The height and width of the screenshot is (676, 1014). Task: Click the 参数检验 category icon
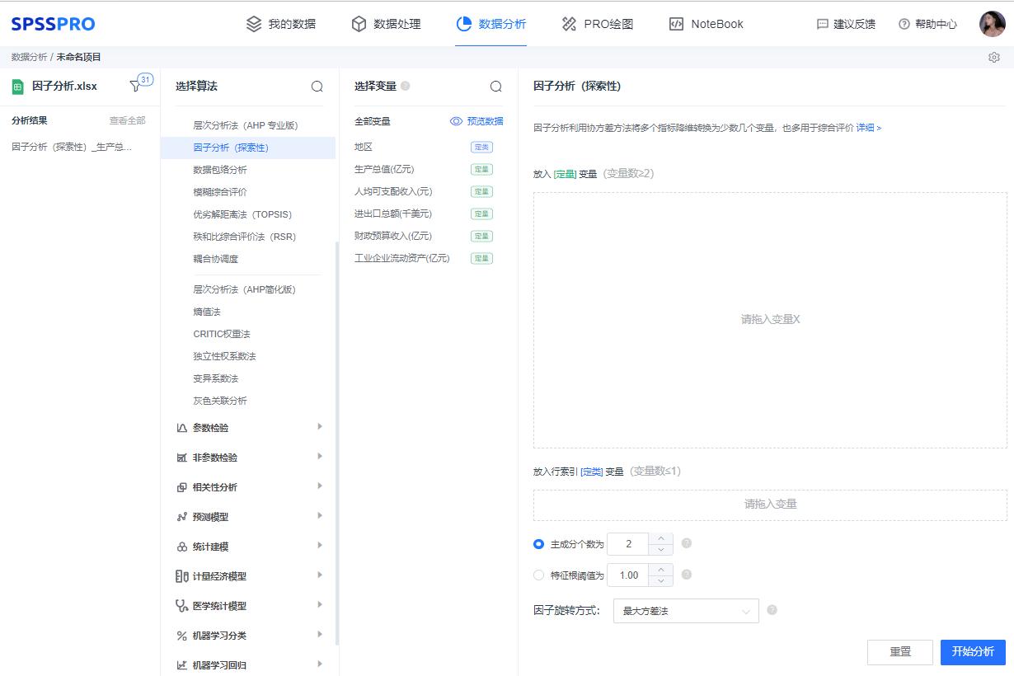[x=182, y=428]
